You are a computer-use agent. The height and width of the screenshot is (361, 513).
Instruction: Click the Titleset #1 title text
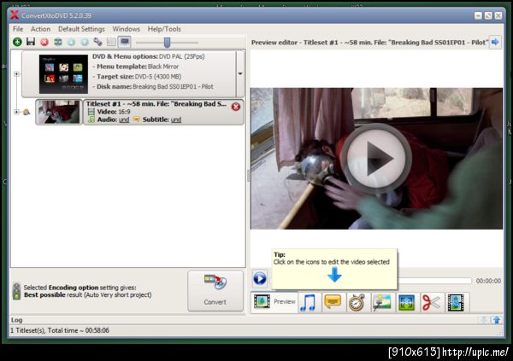(x=156, y=104)
